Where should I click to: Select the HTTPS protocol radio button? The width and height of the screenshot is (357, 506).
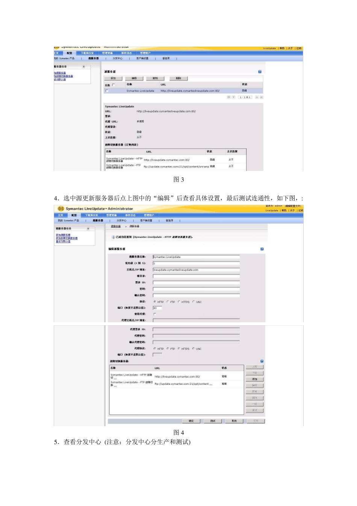pyautogui.click(x=179, y=302)
